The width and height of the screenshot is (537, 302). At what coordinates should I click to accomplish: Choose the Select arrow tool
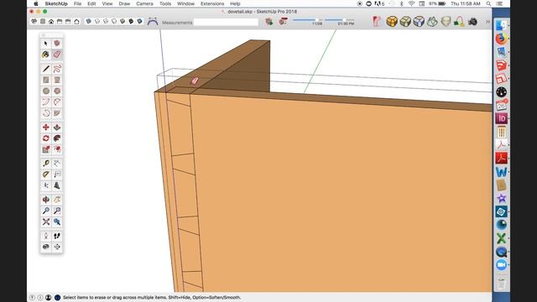[x=46, y=44]
